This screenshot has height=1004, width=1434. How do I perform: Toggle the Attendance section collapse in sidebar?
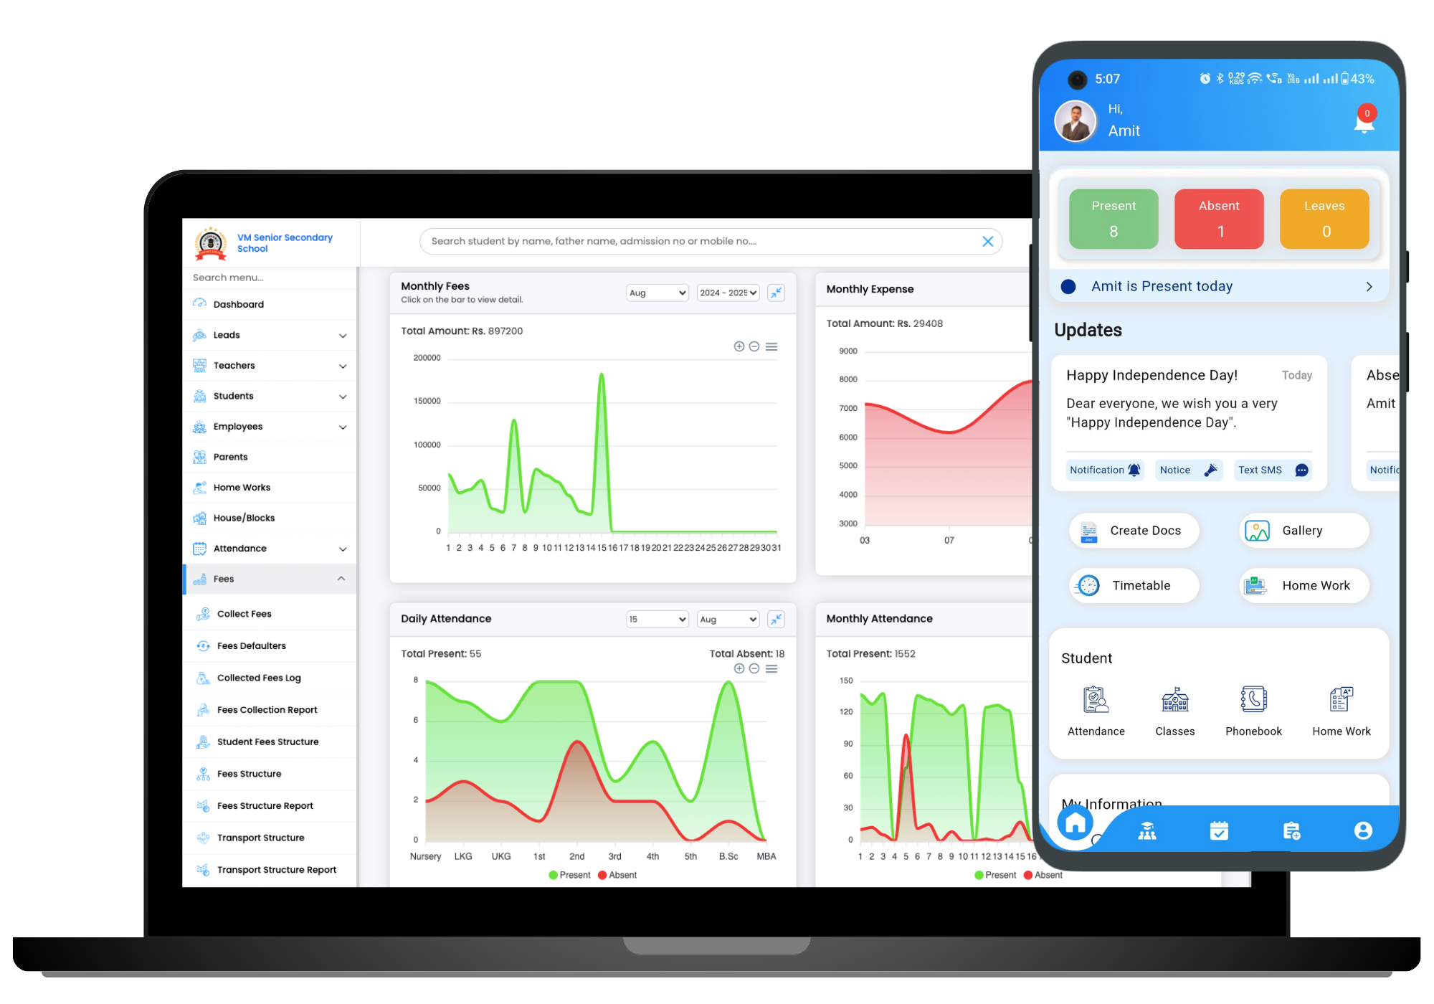coord(342,549)
